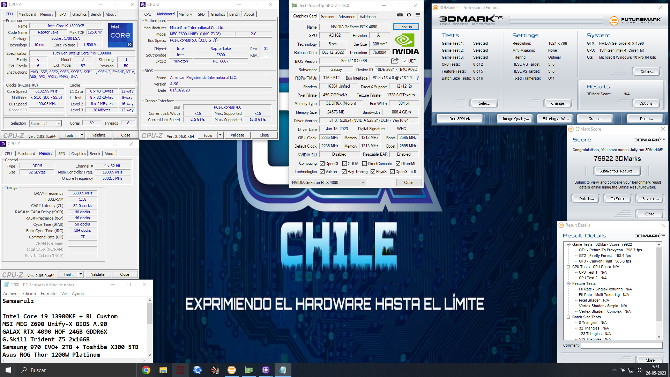Open Tools dropdown arrow in CPU-Z Memory window
Viewport: 670px width, 377px height.
pos(81,274)
